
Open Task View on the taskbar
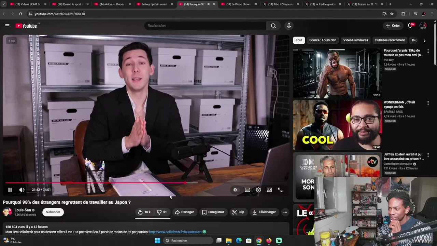pos(219,241)
